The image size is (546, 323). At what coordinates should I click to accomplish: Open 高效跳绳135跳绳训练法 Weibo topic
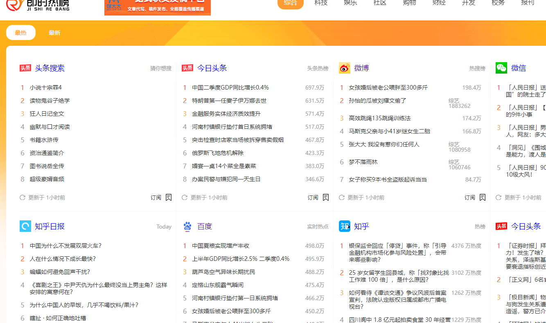coord(379,118)
